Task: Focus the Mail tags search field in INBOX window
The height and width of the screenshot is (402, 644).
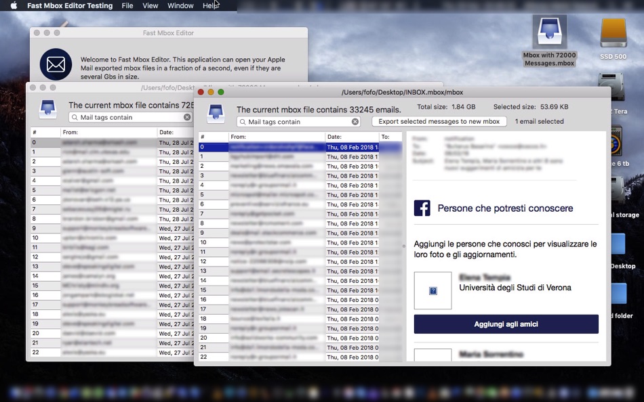Action: click(x=298, y=122)
